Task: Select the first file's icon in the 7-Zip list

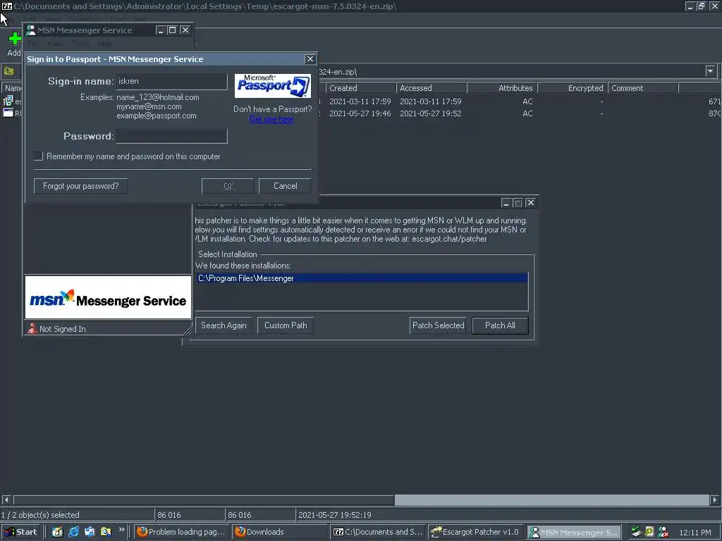Action: pyautogui.click(x=8, y=101)
